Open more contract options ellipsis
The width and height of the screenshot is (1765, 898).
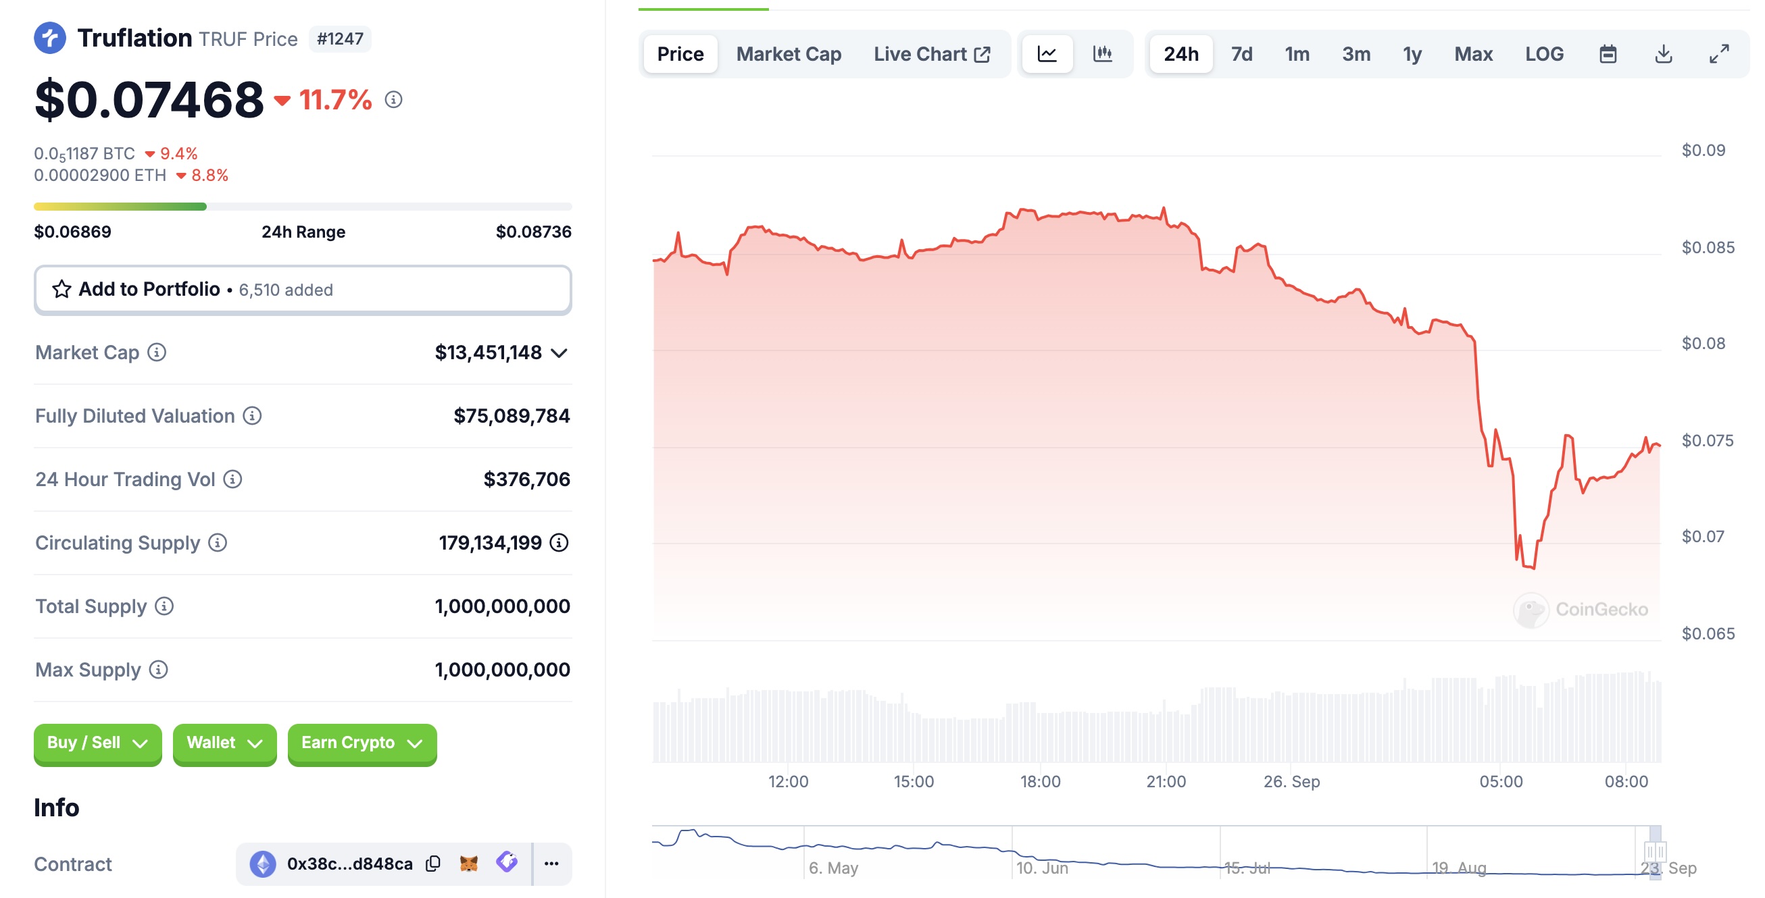[551, 864]
